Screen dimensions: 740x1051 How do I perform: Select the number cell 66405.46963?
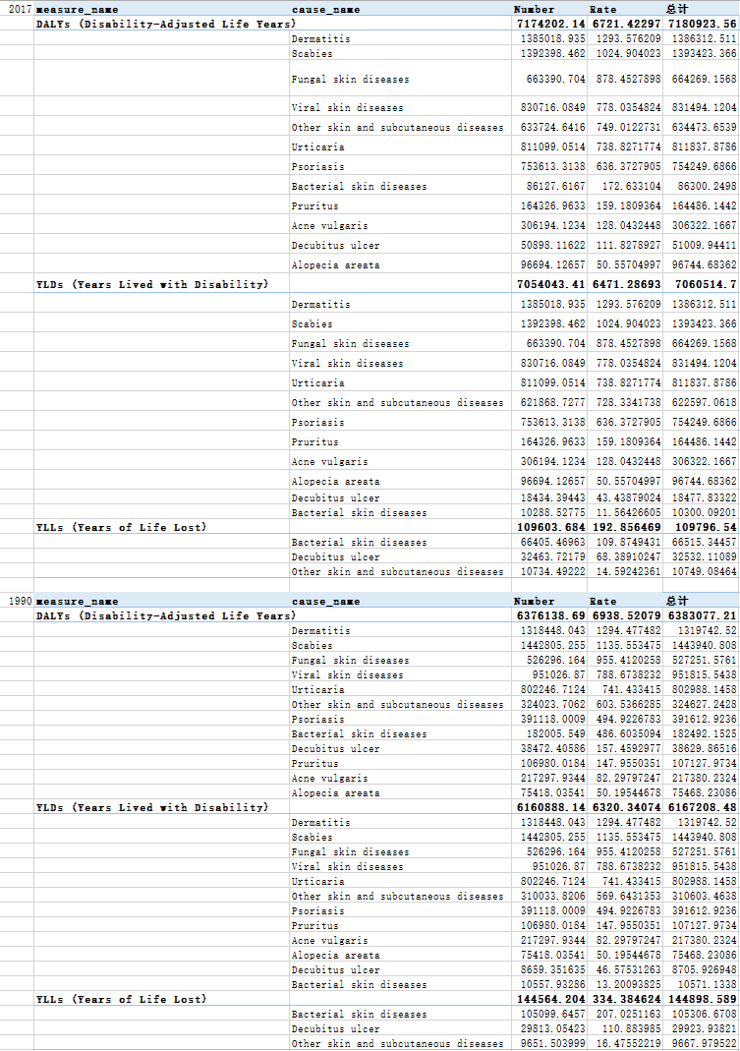[552, 543]
